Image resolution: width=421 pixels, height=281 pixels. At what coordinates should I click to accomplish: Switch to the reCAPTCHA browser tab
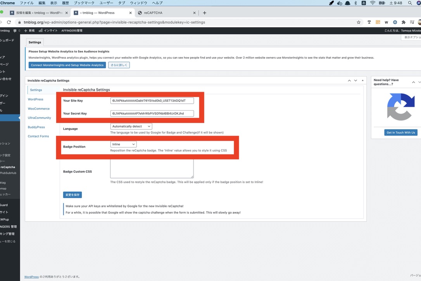point(166,13)
